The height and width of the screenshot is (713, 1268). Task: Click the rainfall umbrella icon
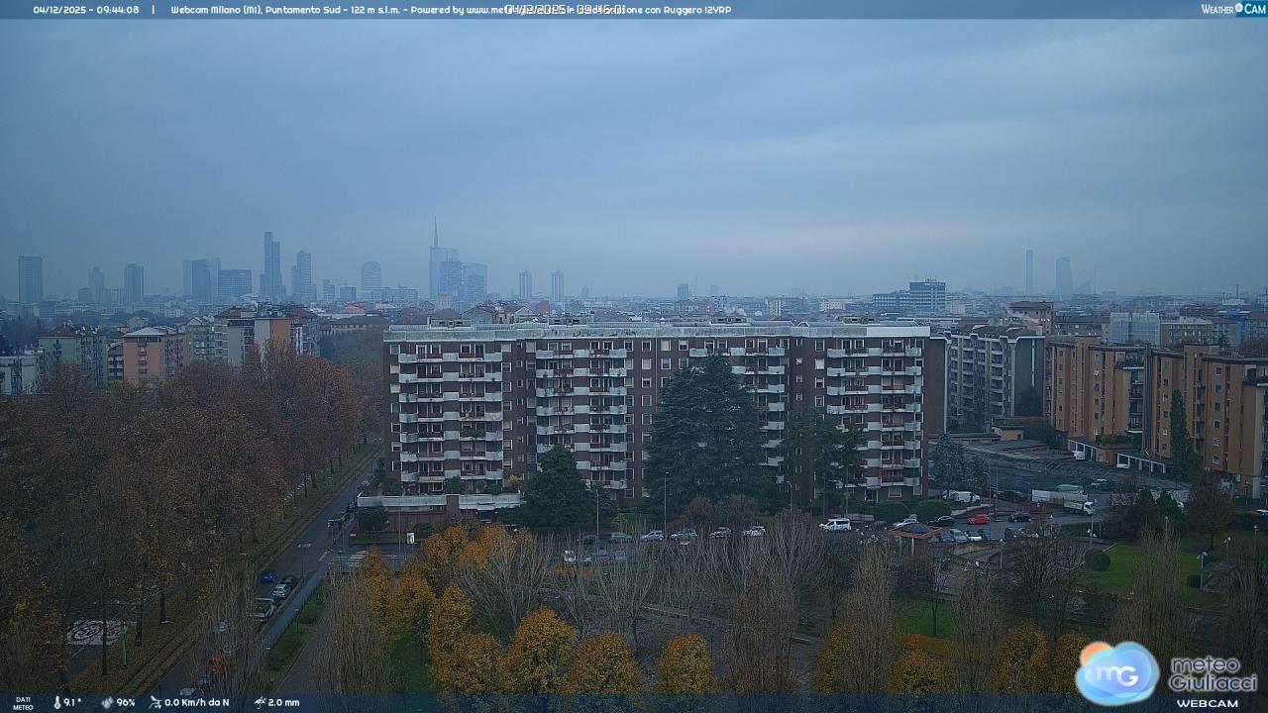point(260,702)
